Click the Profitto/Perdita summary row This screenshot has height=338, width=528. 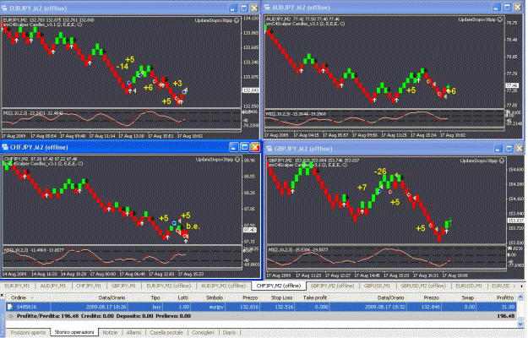261,316
